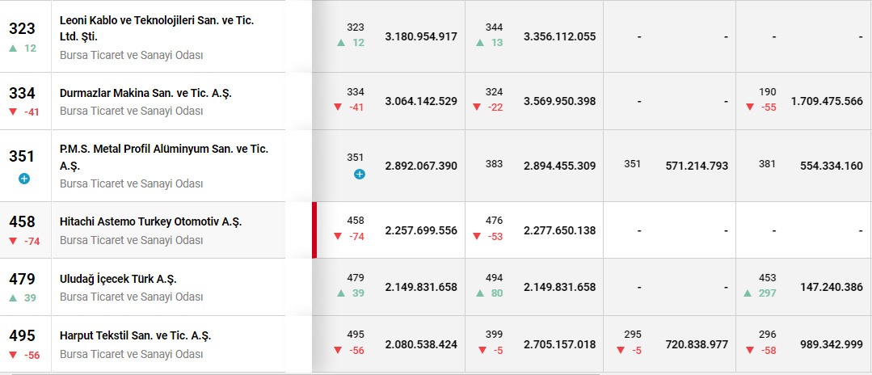Select the value 720.838.977
This screenshot has height=375, width=872.
697,344
